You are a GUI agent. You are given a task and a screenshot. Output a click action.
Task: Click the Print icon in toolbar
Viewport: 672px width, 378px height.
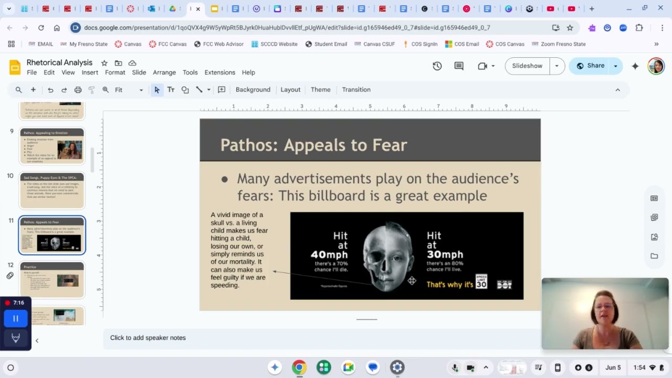click(78, 90)
